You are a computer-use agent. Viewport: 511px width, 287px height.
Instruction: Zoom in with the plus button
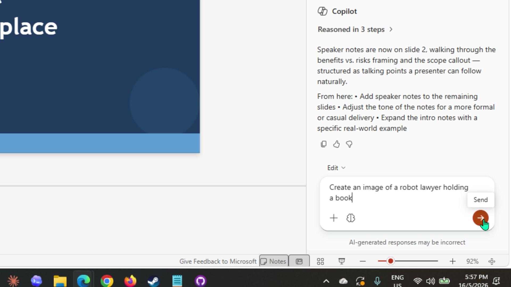(x=452, y=261)
